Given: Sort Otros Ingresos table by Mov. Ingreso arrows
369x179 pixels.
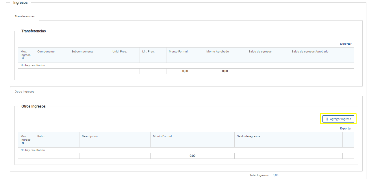Looking at the screenshot, I should pos(23,143).
